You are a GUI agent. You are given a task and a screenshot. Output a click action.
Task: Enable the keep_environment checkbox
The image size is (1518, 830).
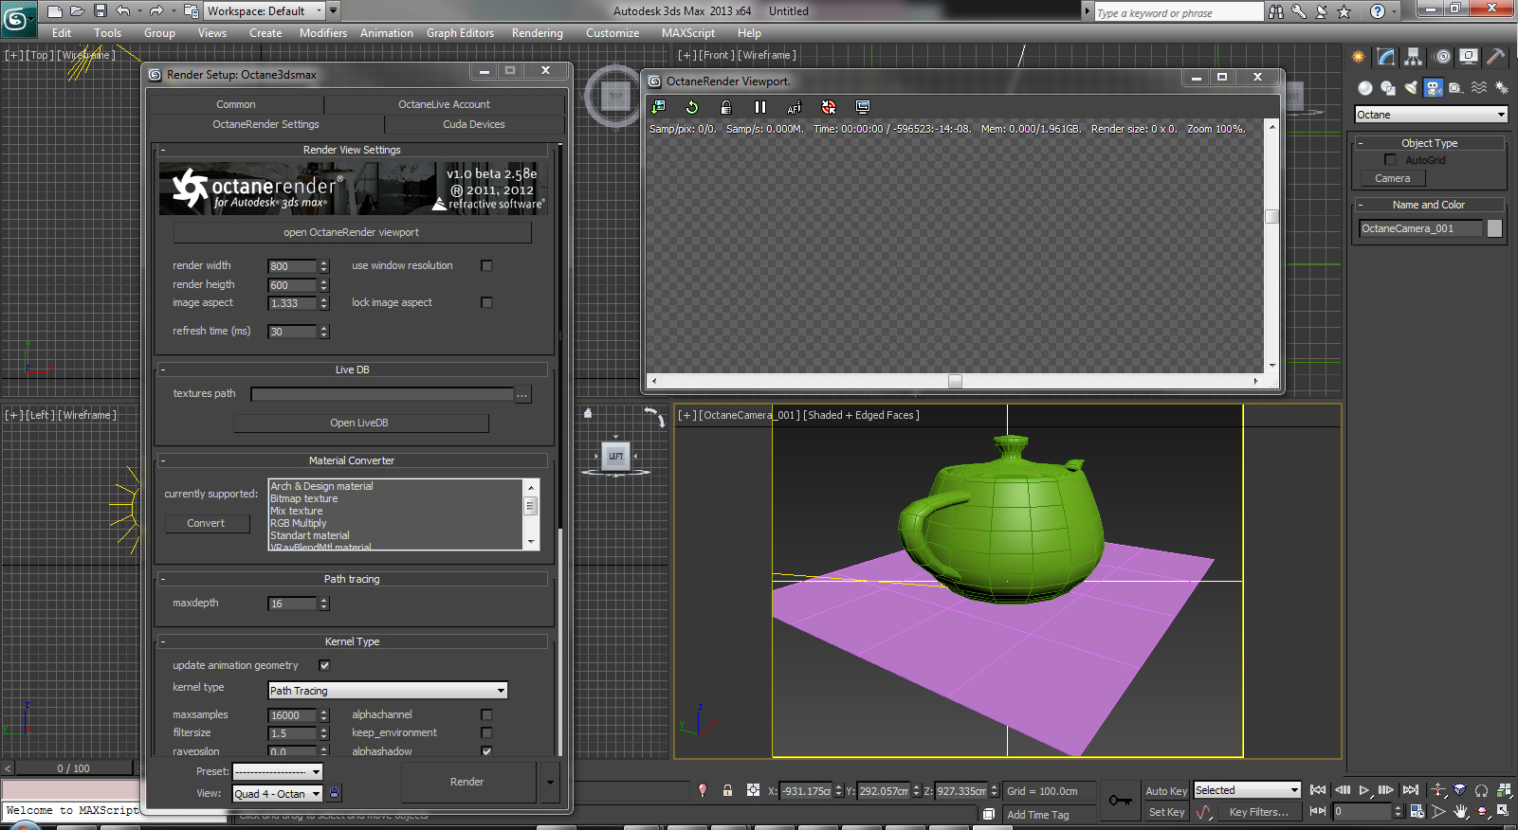tap(486, 733)
